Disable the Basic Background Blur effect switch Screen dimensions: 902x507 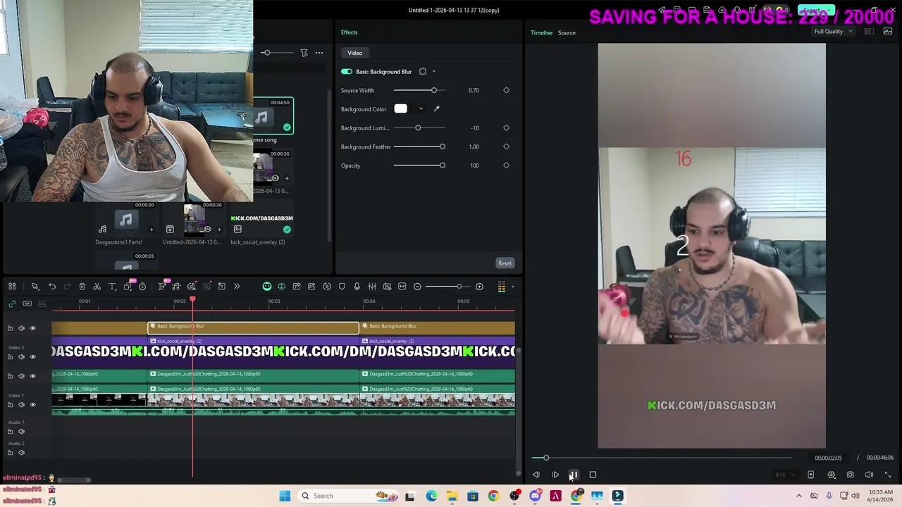(x=346, y=72)
